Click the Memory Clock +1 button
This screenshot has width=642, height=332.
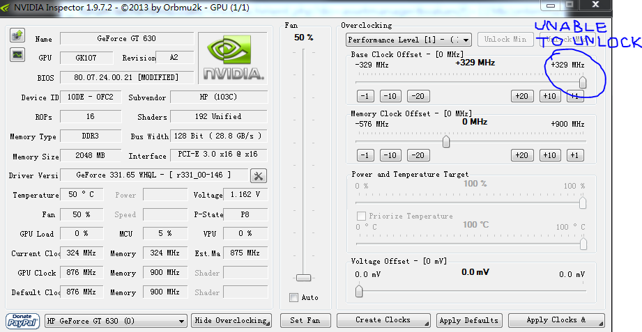pyautogui.click(x=575, y=155)
